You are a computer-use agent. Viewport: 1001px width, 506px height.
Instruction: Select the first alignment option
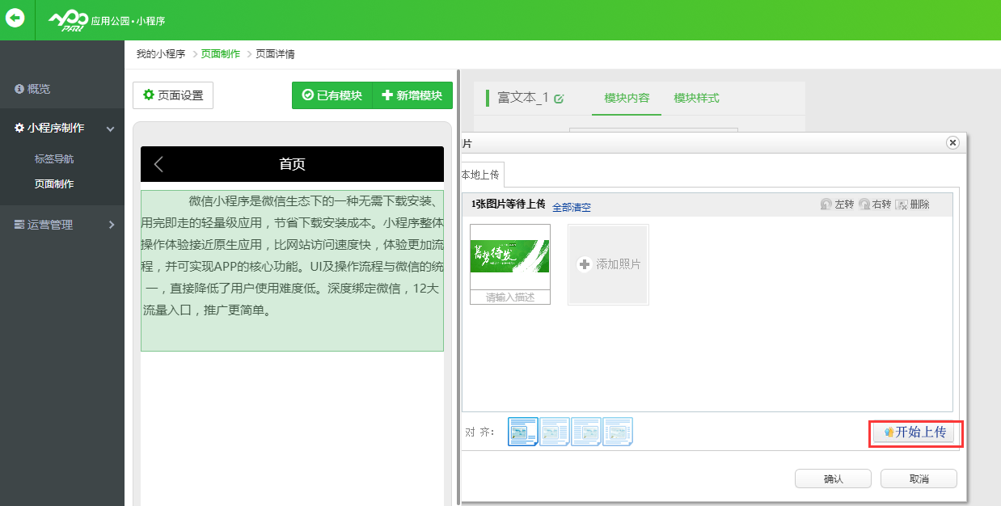coord(522,432)
